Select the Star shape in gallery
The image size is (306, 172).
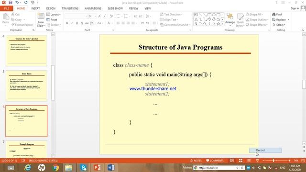click(x=219, y=24)
